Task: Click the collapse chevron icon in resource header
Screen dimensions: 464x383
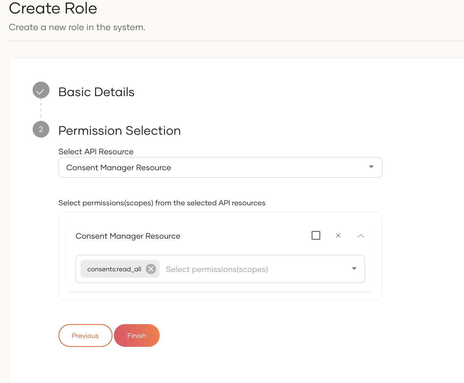Action: pyautogui.click(x=361, y=236)
